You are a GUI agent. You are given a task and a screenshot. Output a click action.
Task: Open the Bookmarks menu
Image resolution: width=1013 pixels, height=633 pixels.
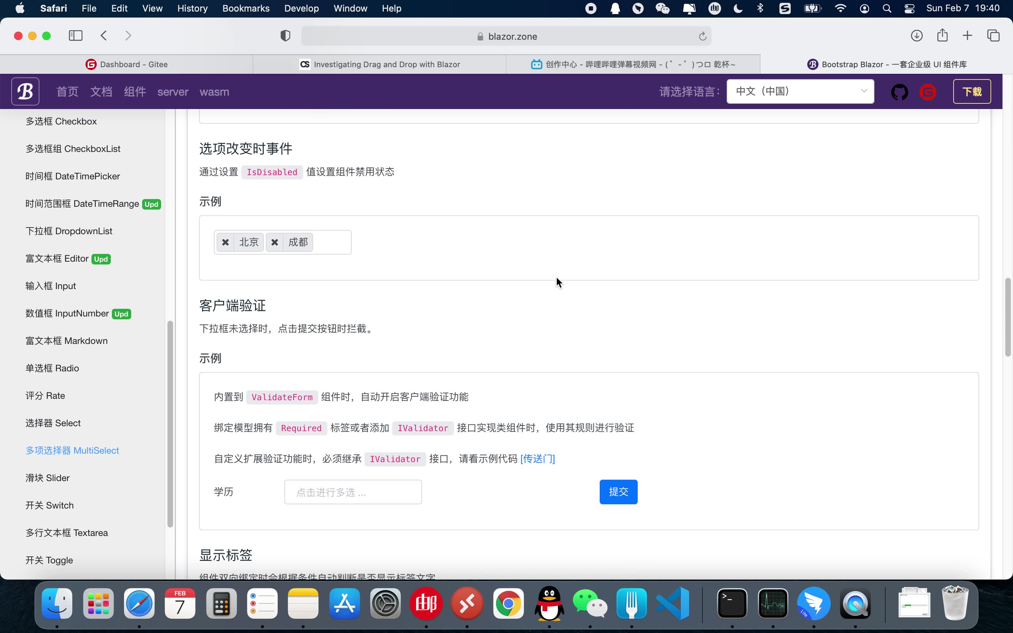246,8
